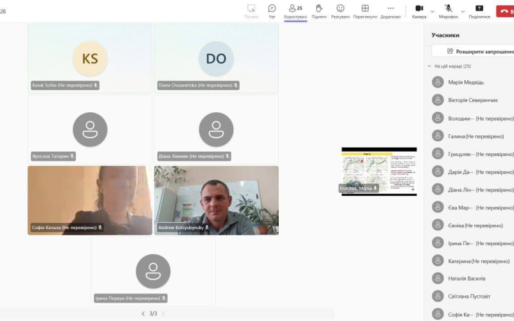The height and width of the screenshot is (321, 514).
Task: Unmute using the Мікрофон button
Action: pos(448,10)
